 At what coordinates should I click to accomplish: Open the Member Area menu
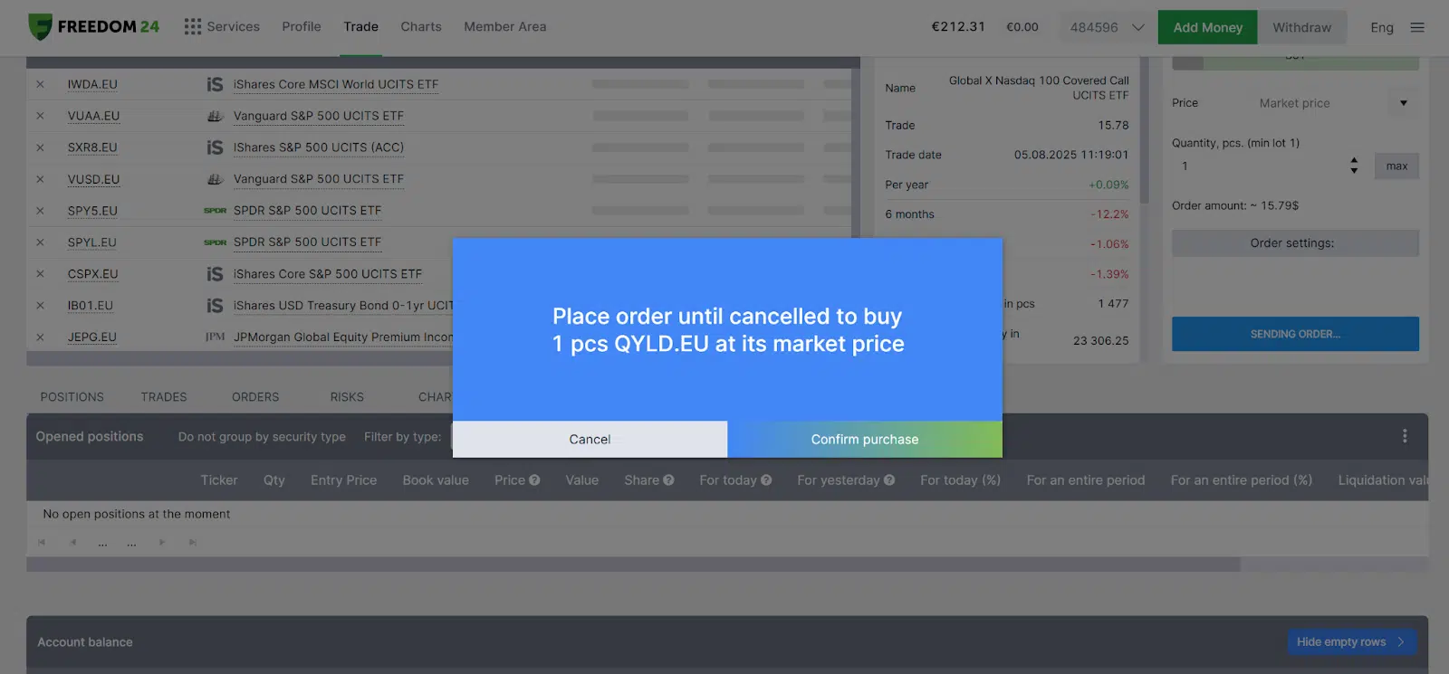(505, 27)
